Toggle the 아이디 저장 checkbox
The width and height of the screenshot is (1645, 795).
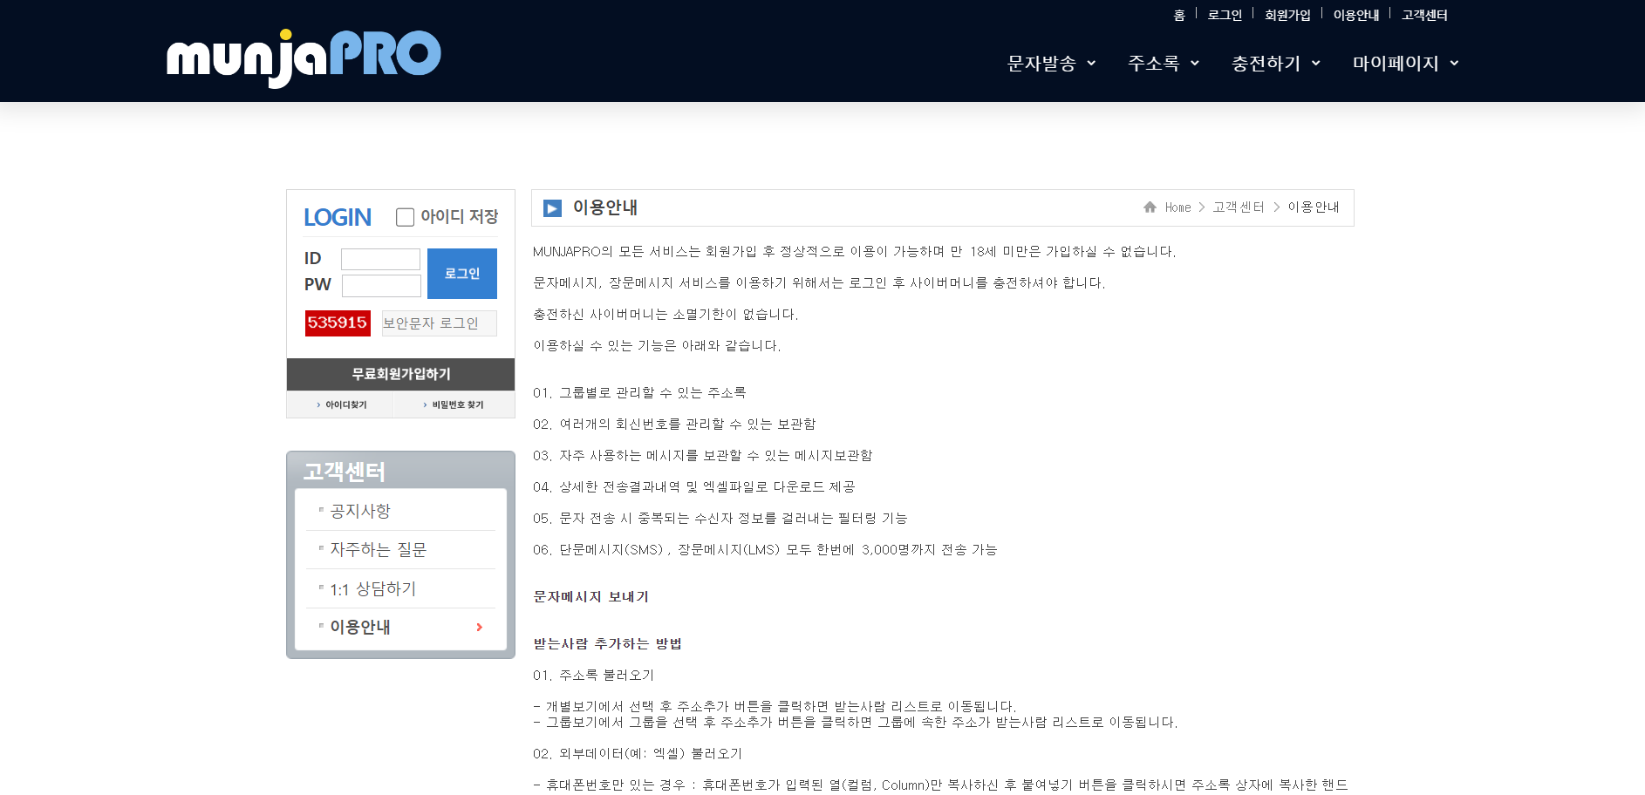point(405,217)
